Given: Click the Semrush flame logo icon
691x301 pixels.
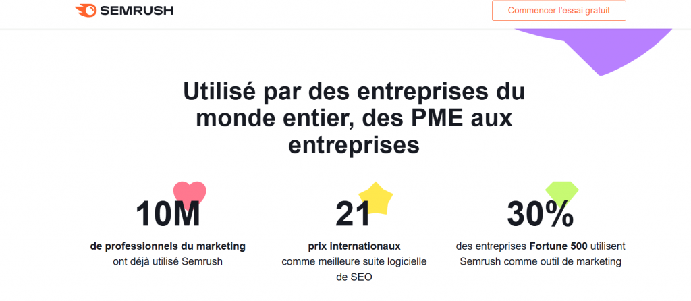Looking at the screenshot, I should click(86, 10).
